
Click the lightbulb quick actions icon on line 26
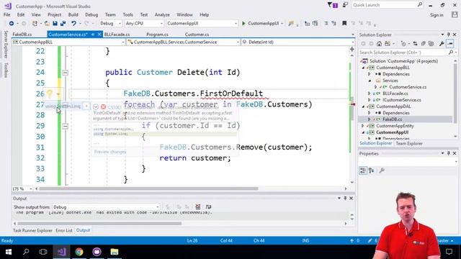(50, 94)
